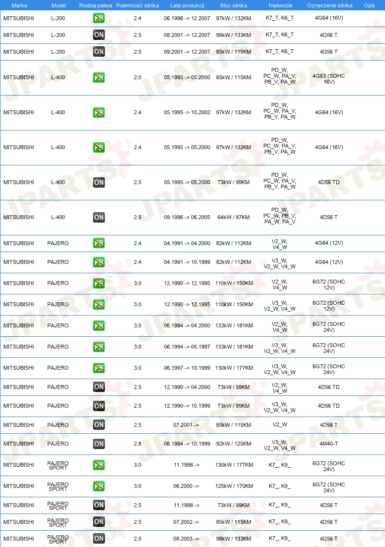385x547 pixels.
Task: Click the diesel ON icon for Pajero 2.8 4M40-T
Action: (x=98, y=444)
